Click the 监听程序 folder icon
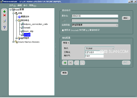137x98 pixels. point(19,38)
